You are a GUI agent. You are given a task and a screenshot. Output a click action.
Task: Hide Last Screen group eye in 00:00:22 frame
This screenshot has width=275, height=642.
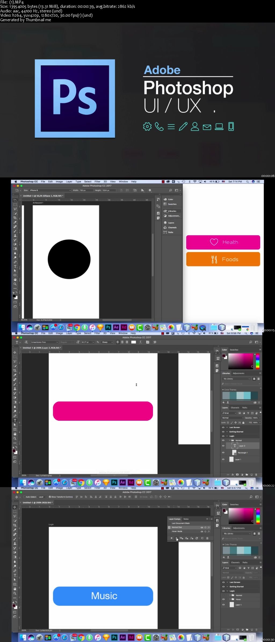tap(223, 427)
